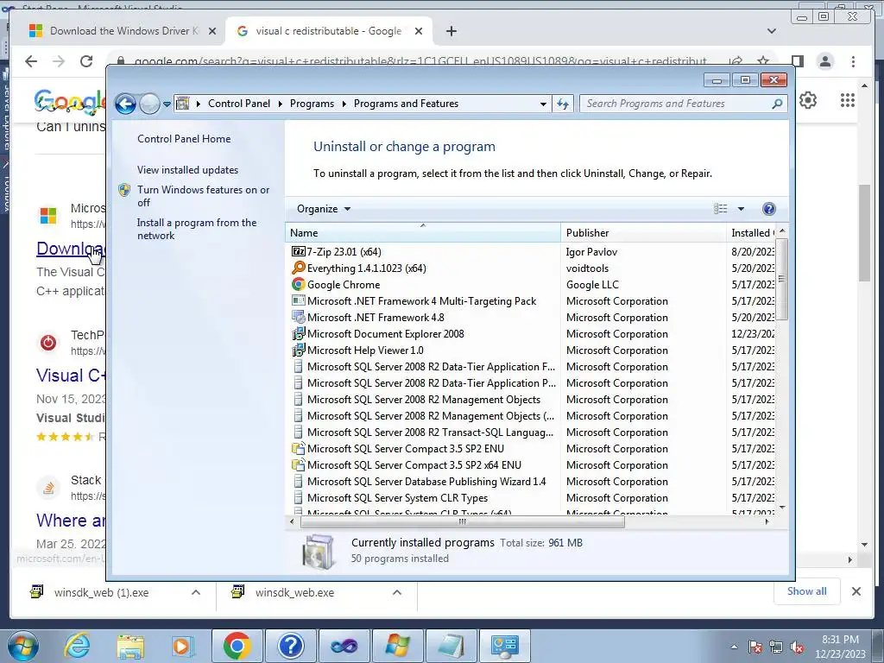Image resolution: width=884 pixels, height=663 pixels.
Task: Click the program list horizontal scrollbar
Action: coord(463,522)
